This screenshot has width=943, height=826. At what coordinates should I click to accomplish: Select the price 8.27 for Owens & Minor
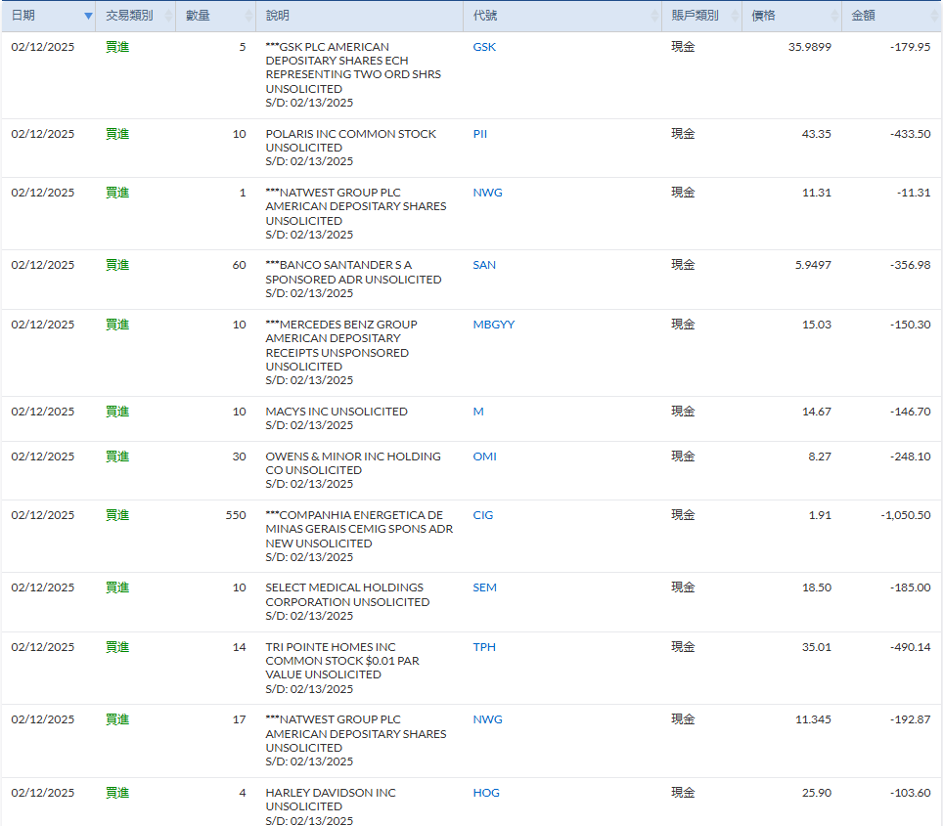[820, 456]
